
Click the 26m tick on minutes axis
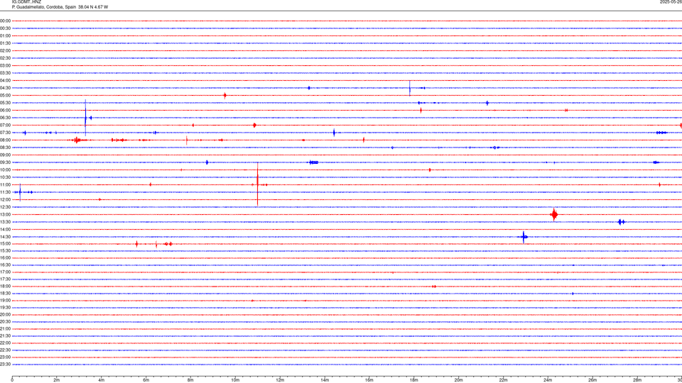point(592,380)
